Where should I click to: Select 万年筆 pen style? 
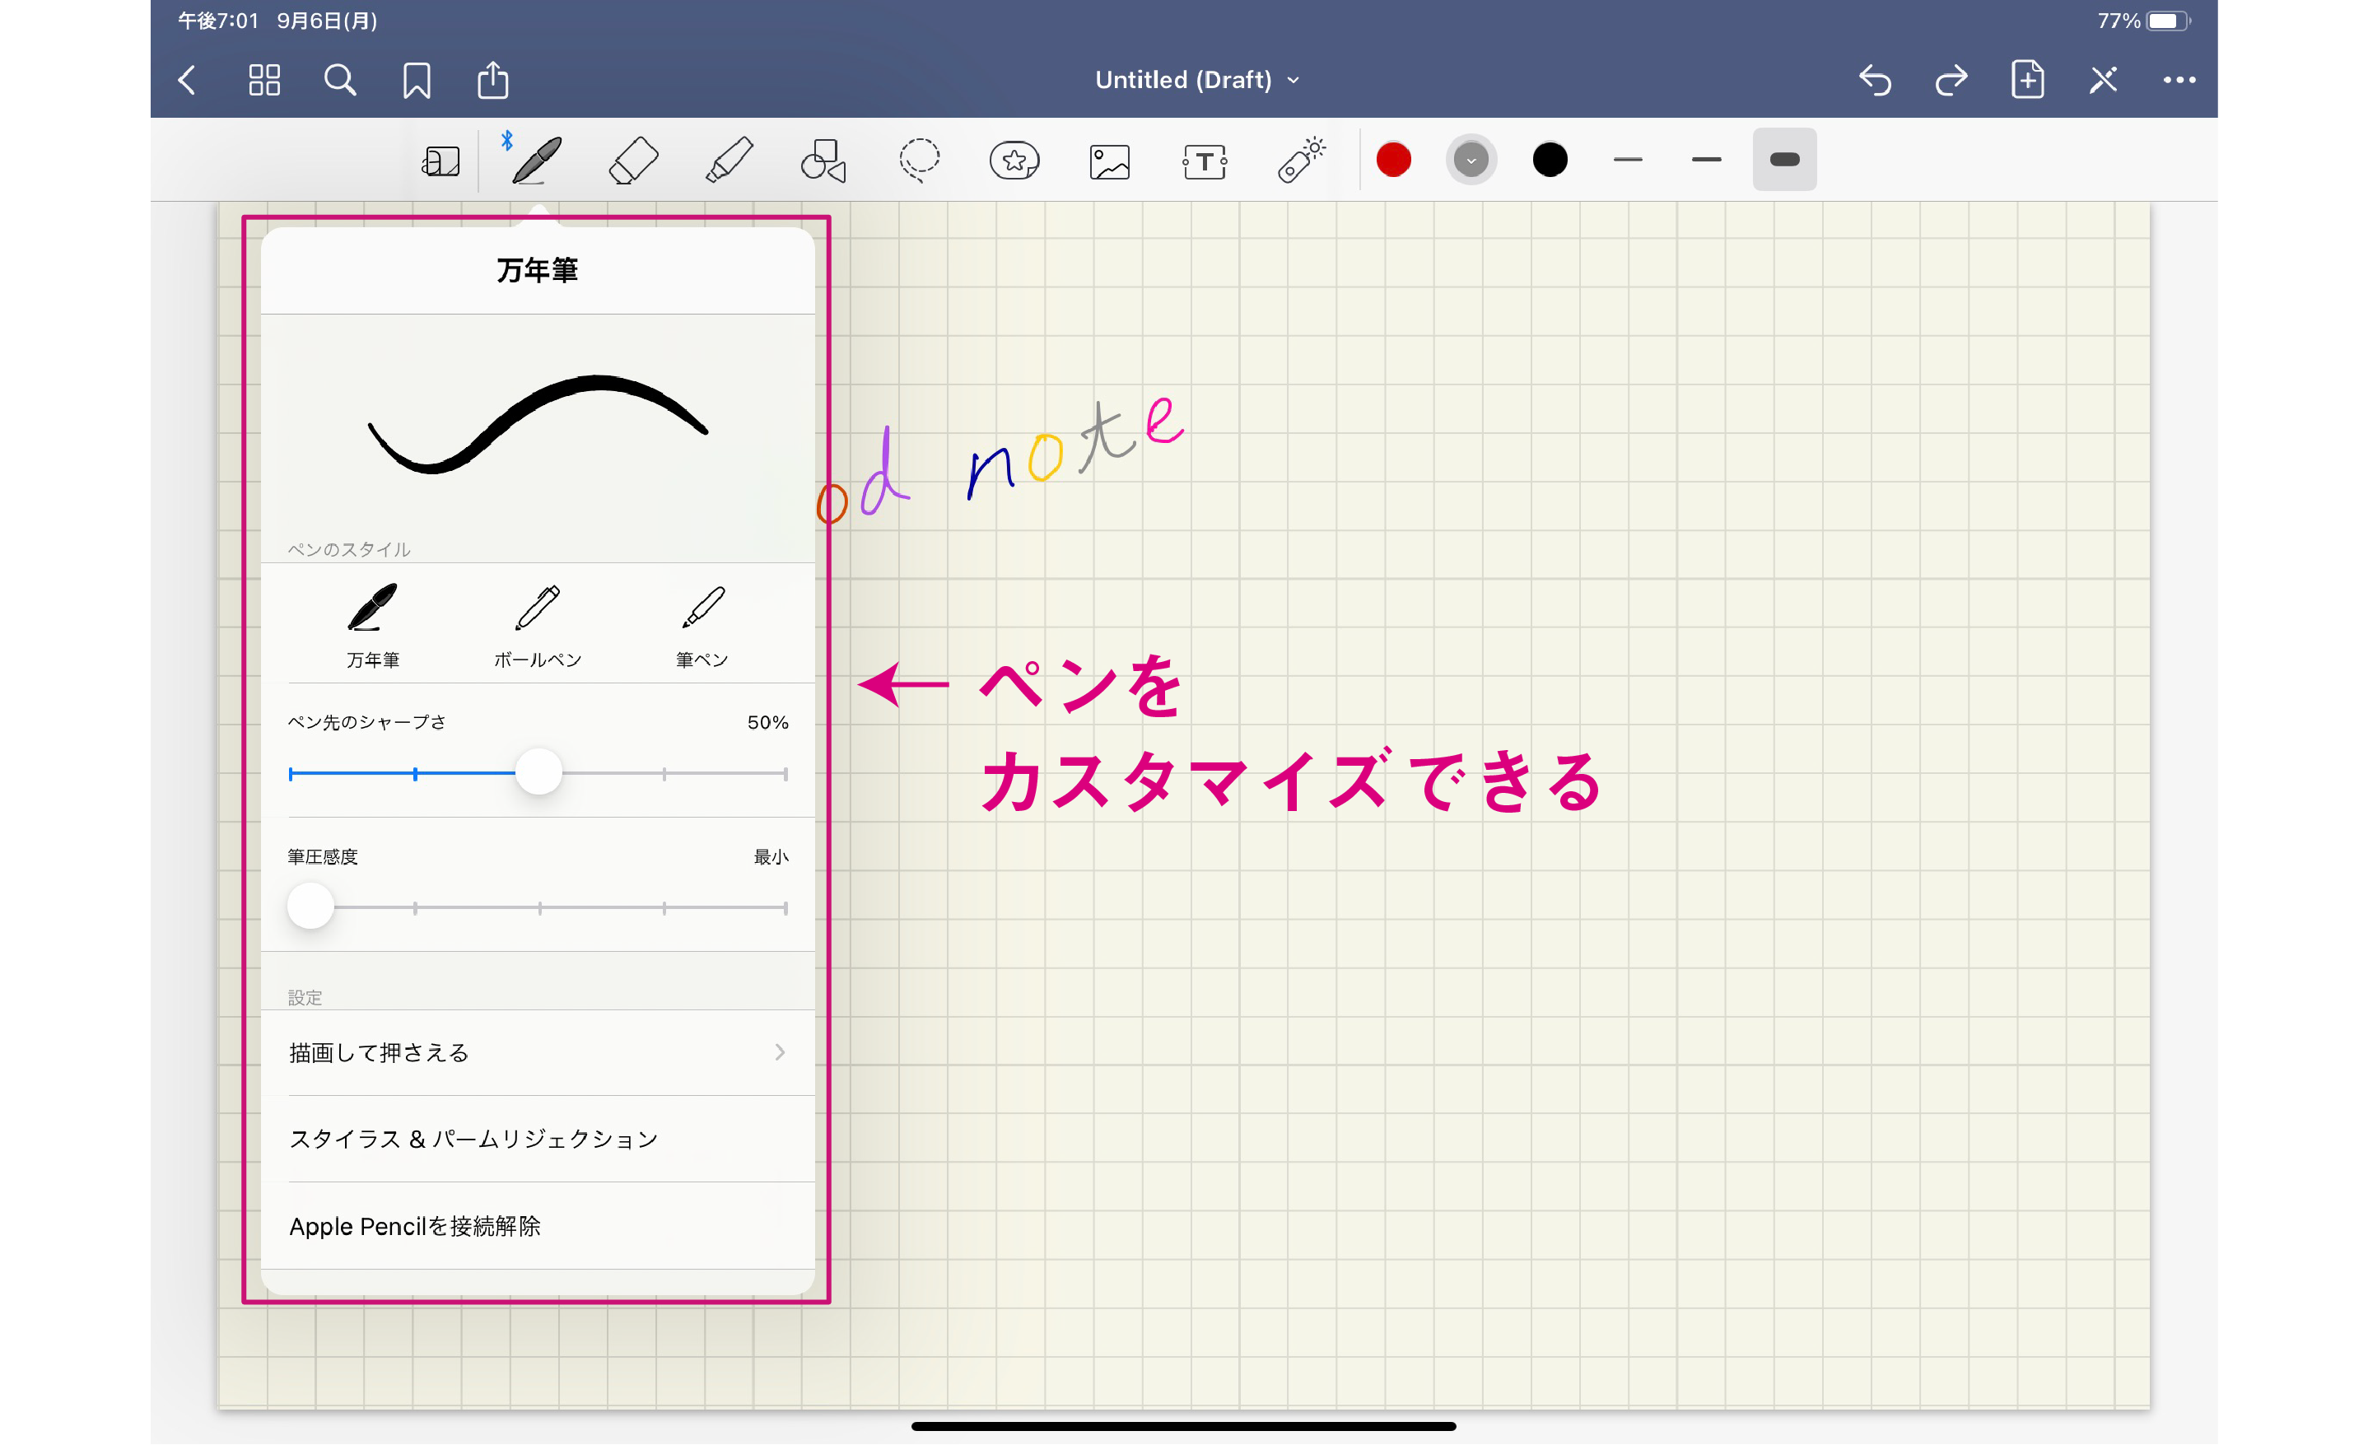372,627
